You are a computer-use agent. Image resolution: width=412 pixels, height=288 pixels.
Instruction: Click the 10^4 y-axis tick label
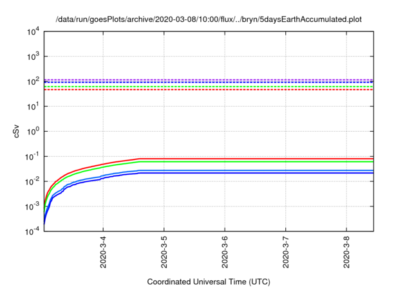point(33,32)
